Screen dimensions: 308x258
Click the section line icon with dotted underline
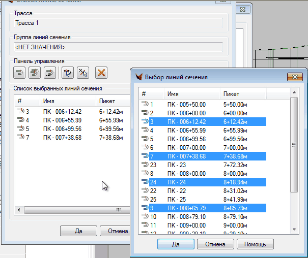(49, 73)
